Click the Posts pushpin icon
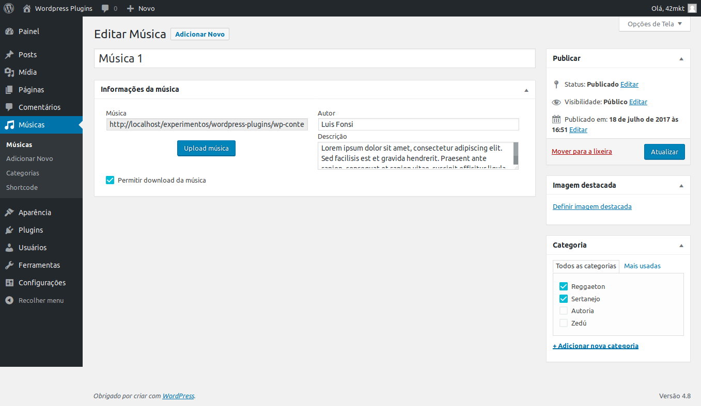This screenshot has height=406, width=701. pyautogui.click(x=9, y=55)
